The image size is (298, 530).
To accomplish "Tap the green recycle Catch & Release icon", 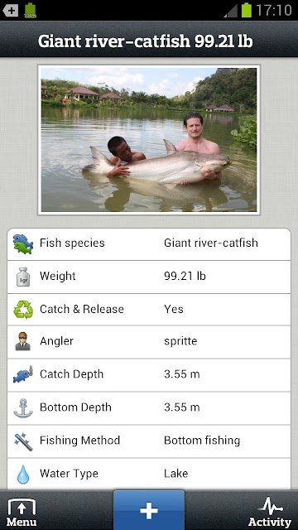I will 23,310.
